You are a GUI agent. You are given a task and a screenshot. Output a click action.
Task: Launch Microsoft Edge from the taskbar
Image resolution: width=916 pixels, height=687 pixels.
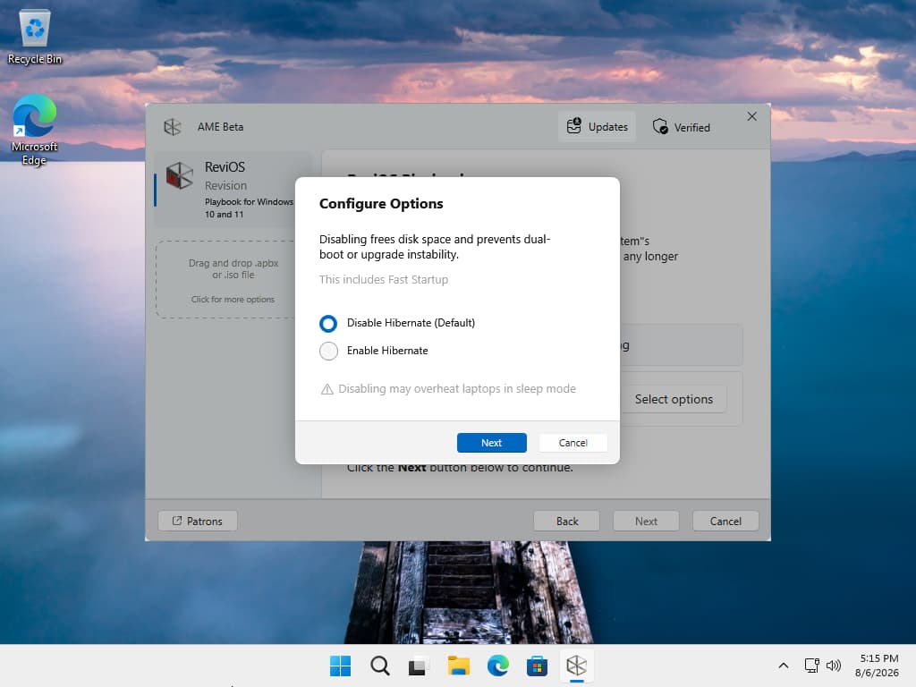(497, 666)
